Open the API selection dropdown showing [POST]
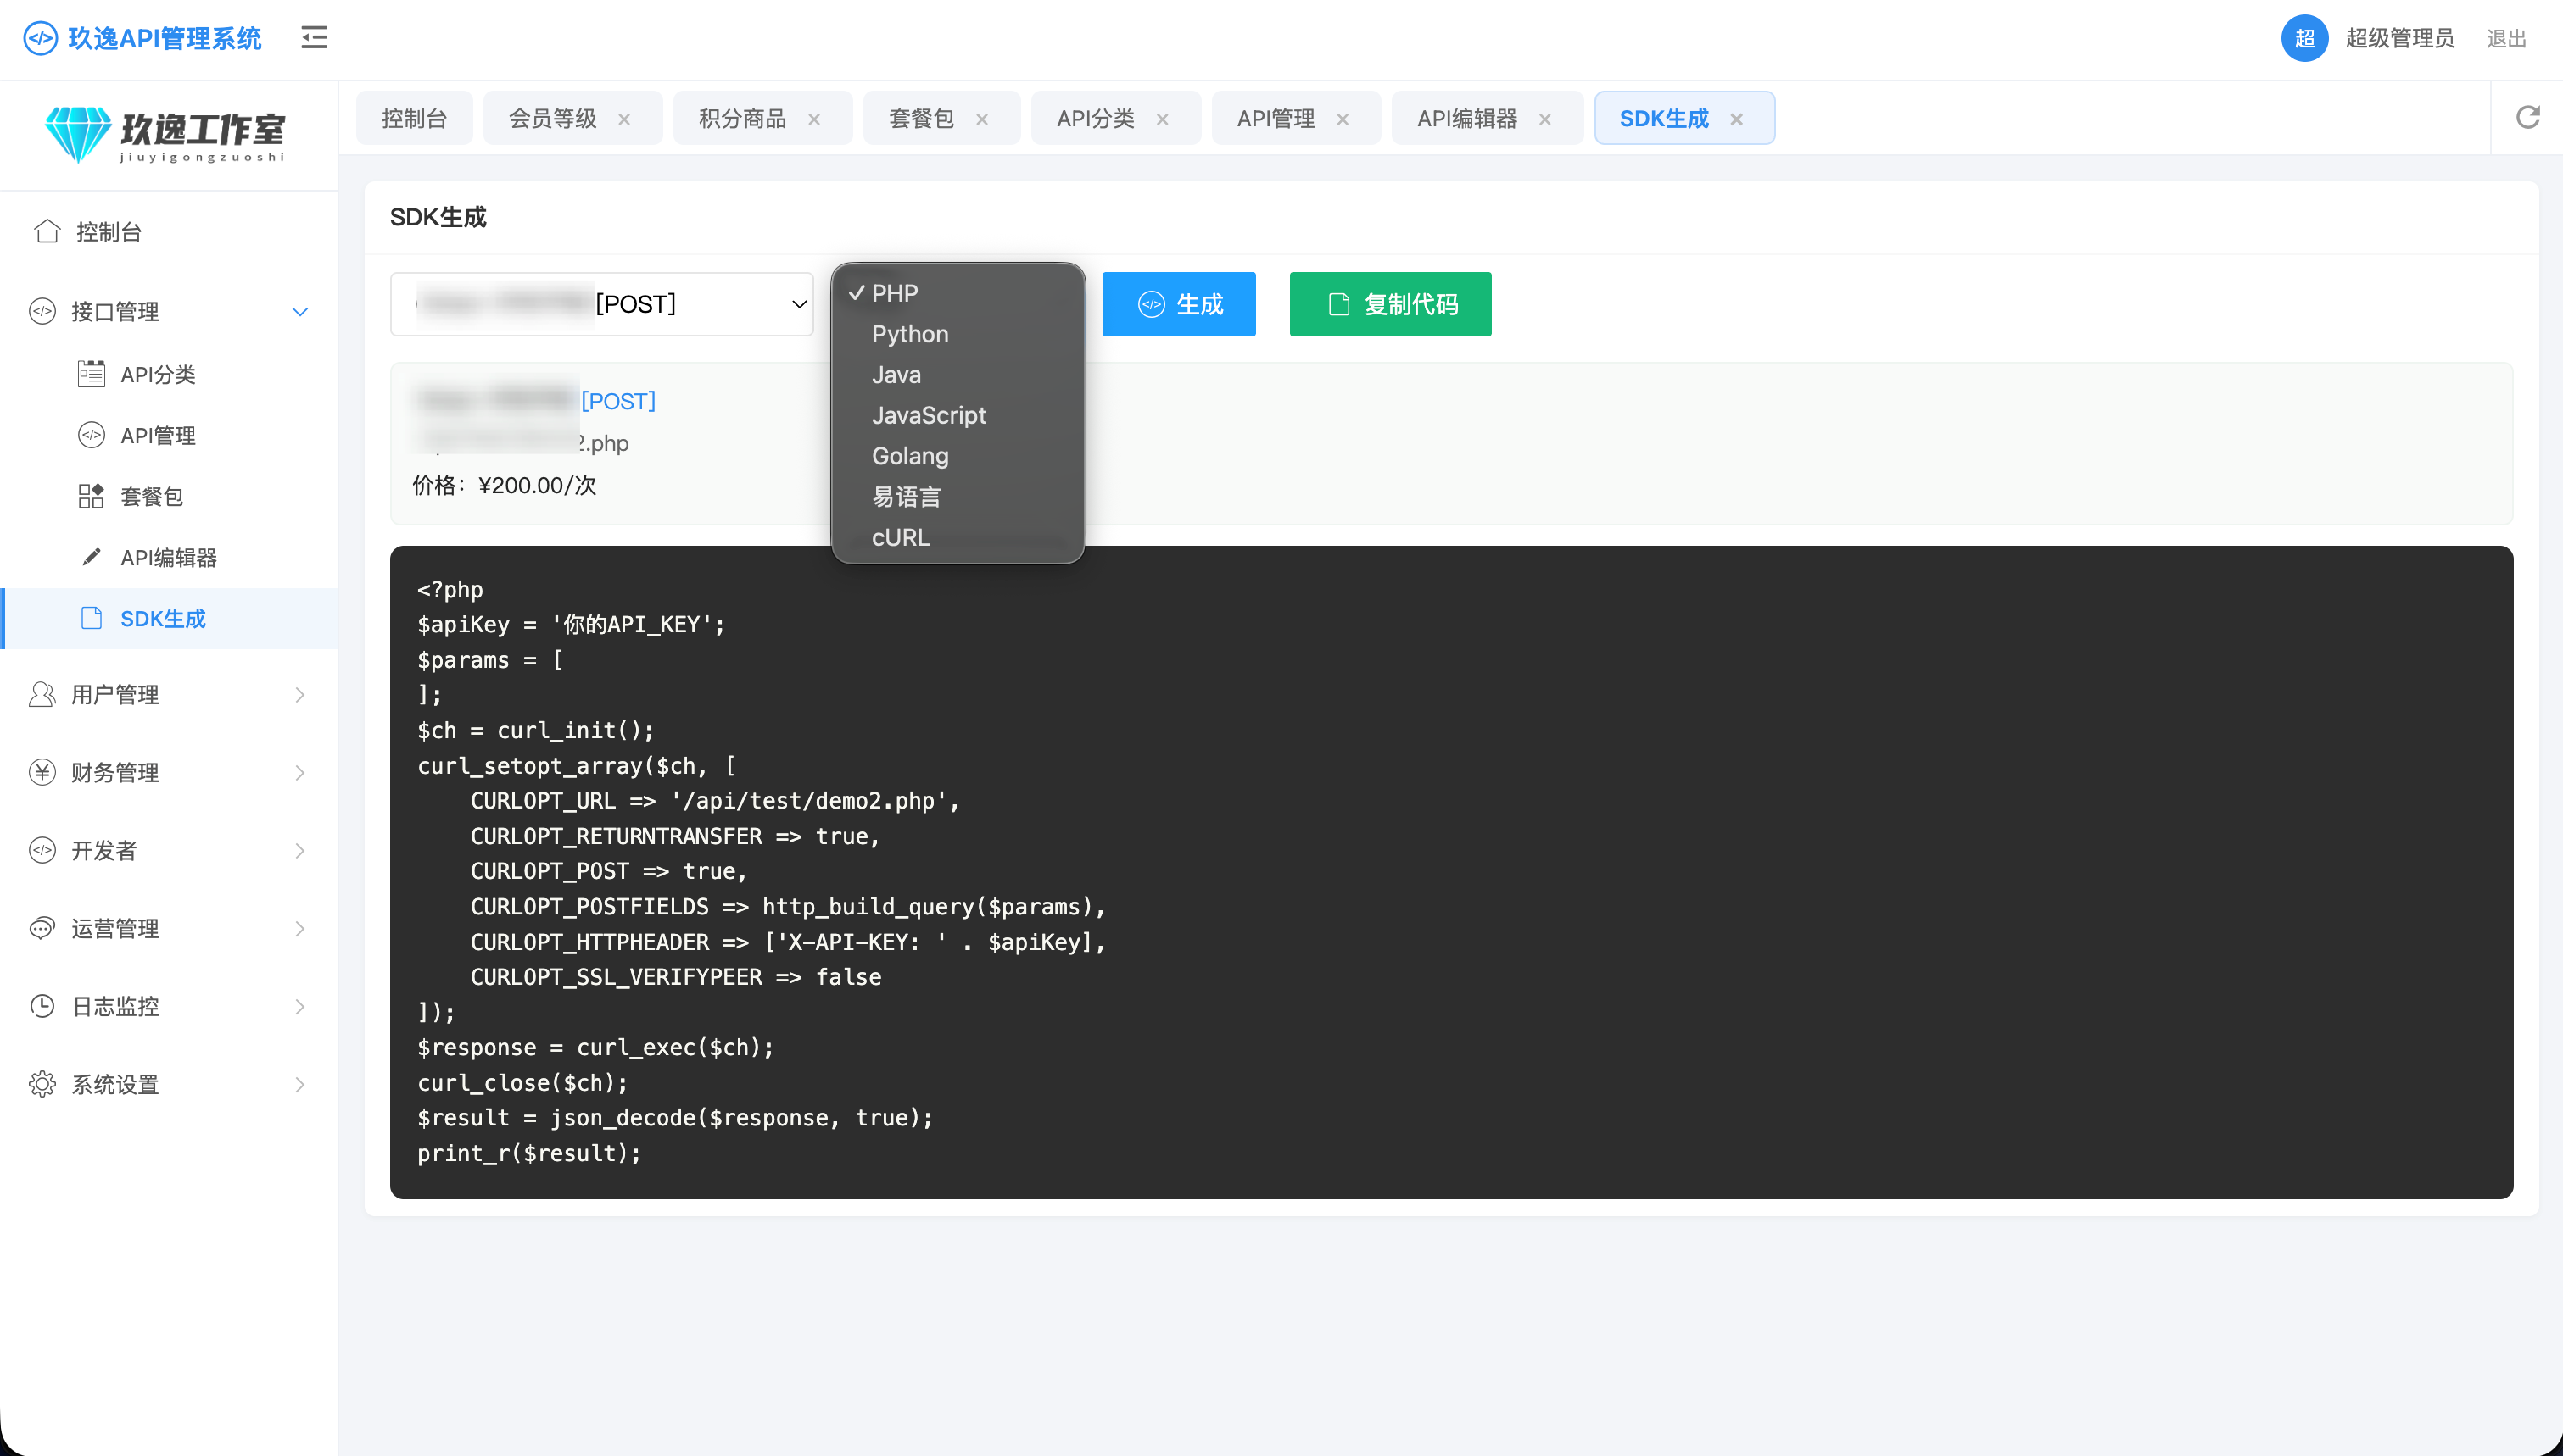Screen dimensions: 2563x1456 point(601,304)
